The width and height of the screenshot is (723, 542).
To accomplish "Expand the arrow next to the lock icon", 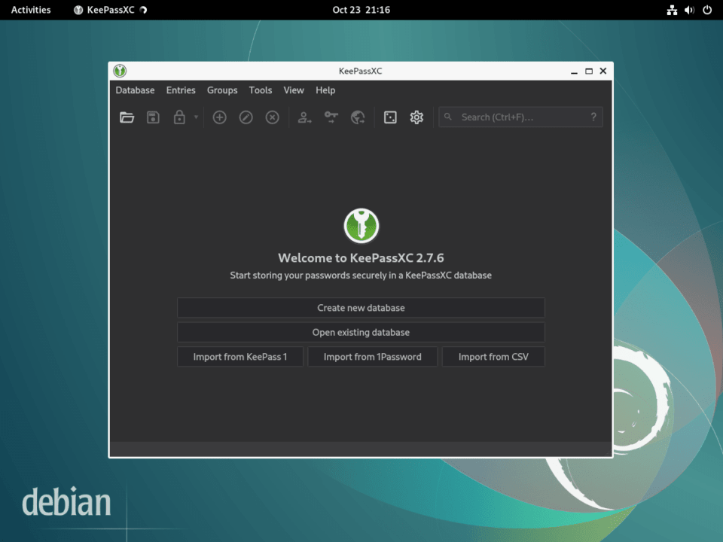I will (194, 117).
